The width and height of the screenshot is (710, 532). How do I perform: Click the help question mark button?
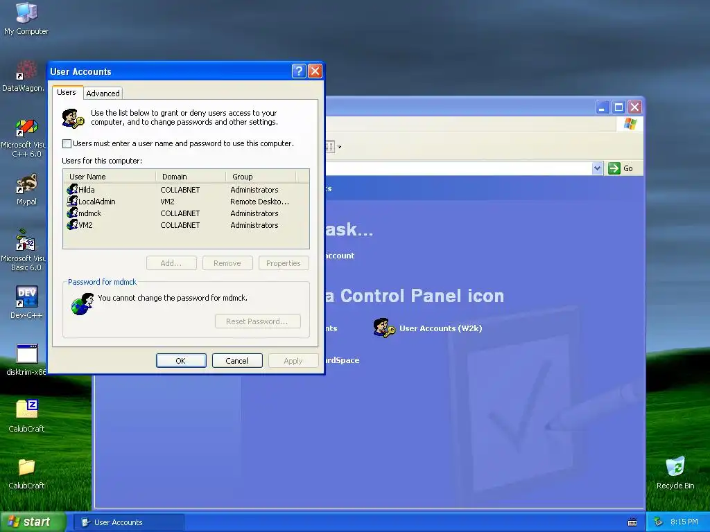pyautogui.click(x=299, y=71)
